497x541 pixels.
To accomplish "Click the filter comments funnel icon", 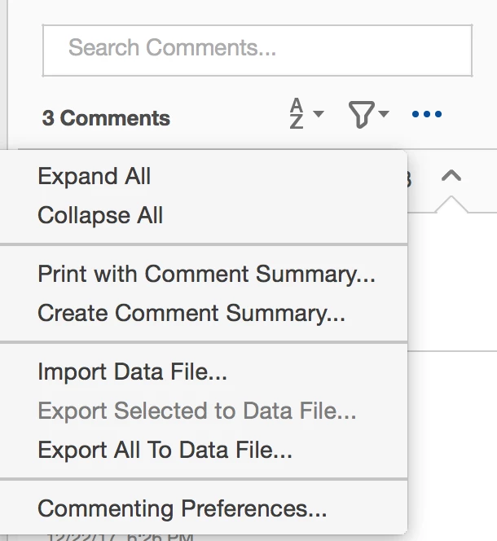I will [x=361, y=115].
